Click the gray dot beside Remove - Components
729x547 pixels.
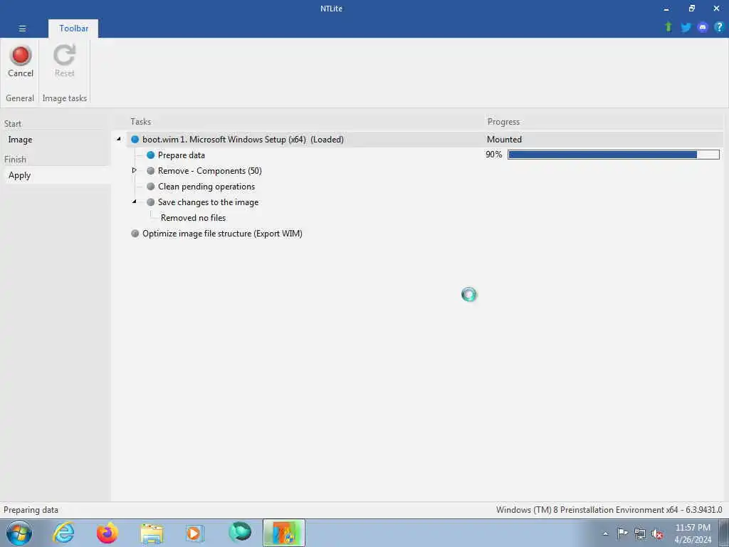tap(151, 171)
